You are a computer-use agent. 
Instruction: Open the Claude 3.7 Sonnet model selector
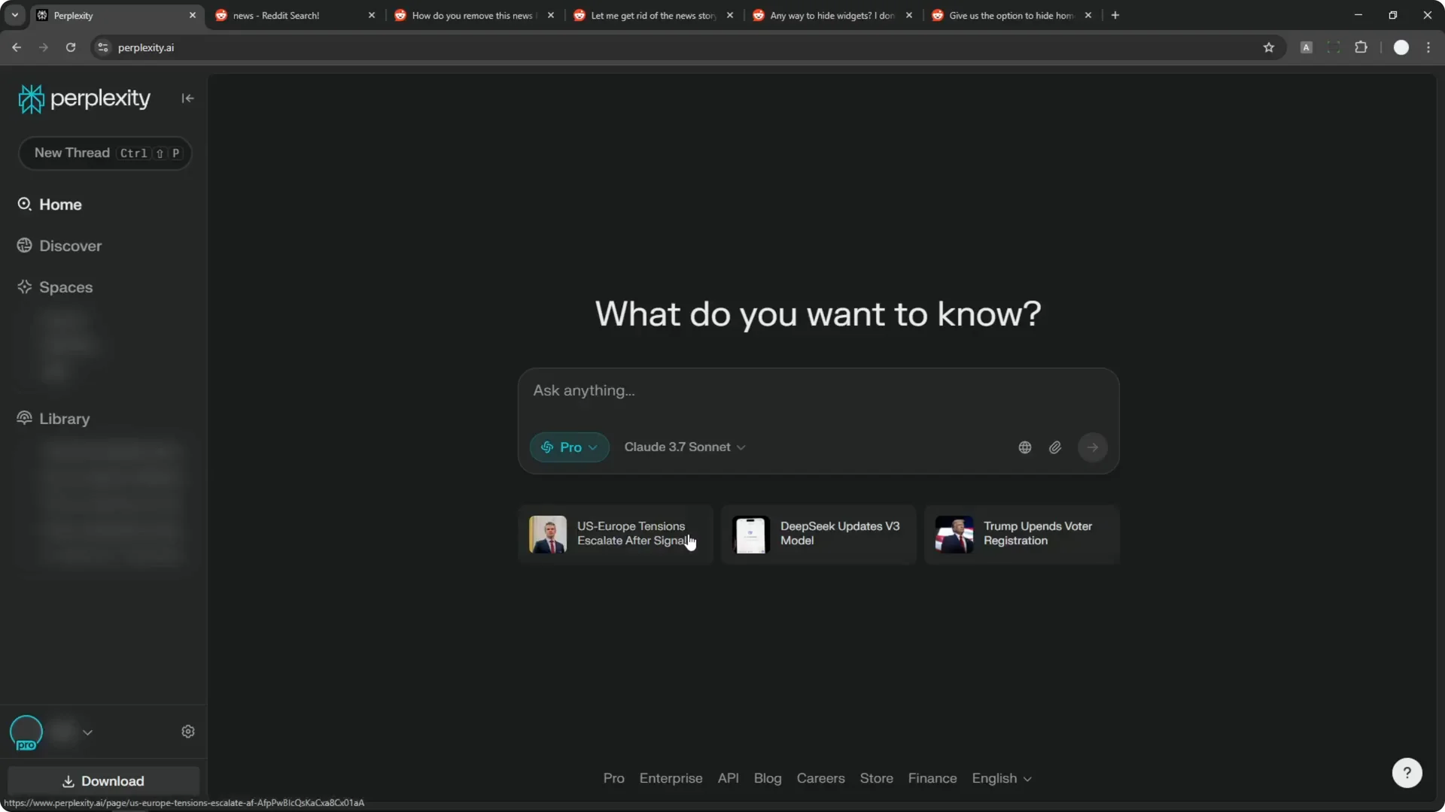coord(683,447)
